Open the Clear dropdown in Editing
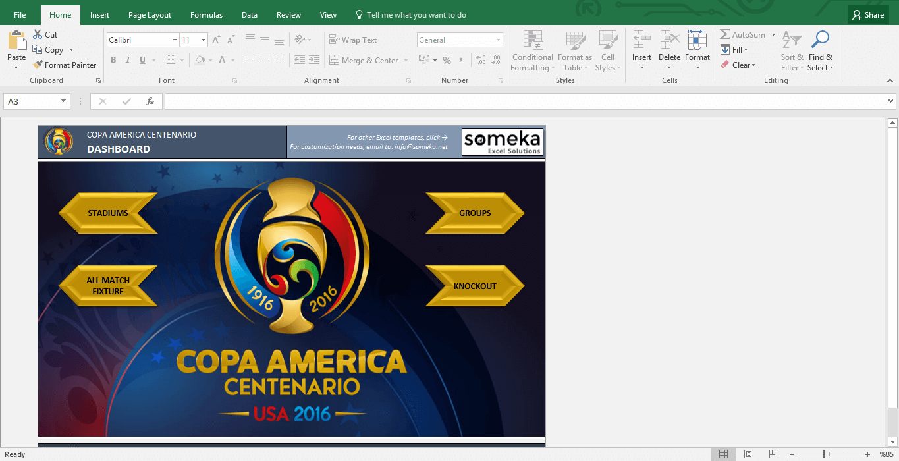Viewport: 899px width, 461px height. click(x=738, y=65)
